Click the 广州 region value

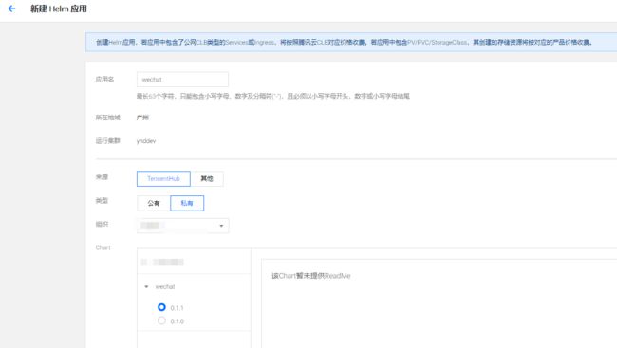(x=142, y=118)
